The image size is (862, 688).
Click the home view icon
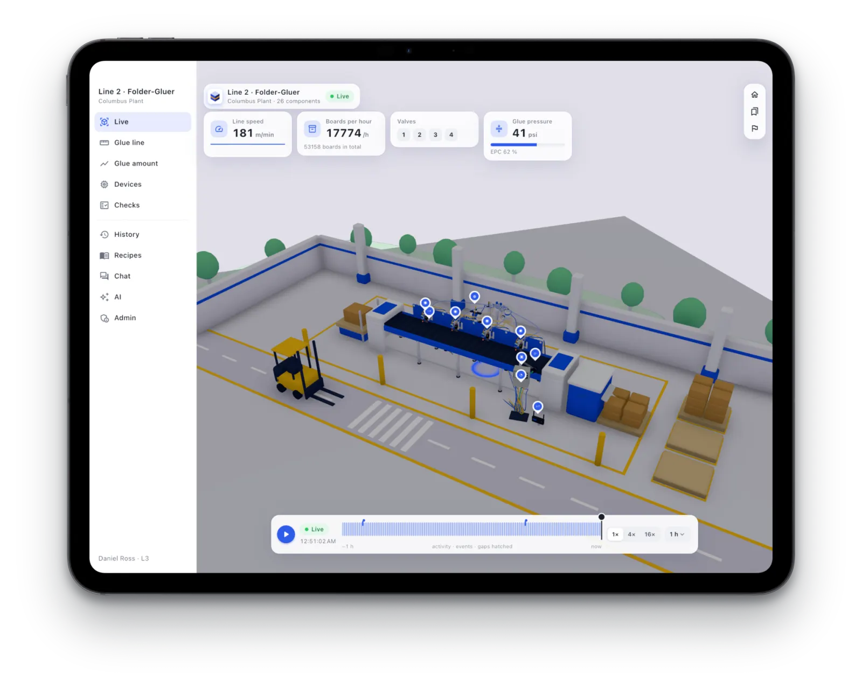[x=754, y=95]
